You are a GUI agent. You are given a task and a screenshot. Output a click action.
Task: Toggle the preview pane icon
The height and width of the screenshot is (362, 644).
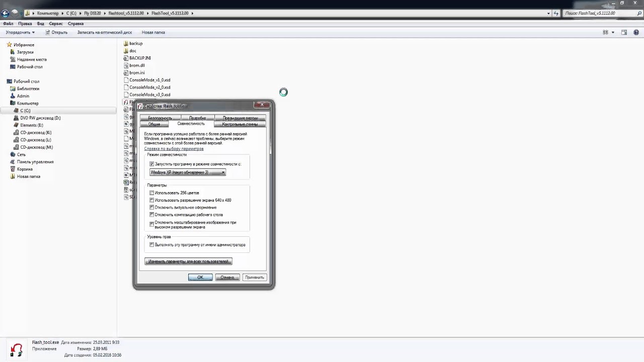pos(624,32)
